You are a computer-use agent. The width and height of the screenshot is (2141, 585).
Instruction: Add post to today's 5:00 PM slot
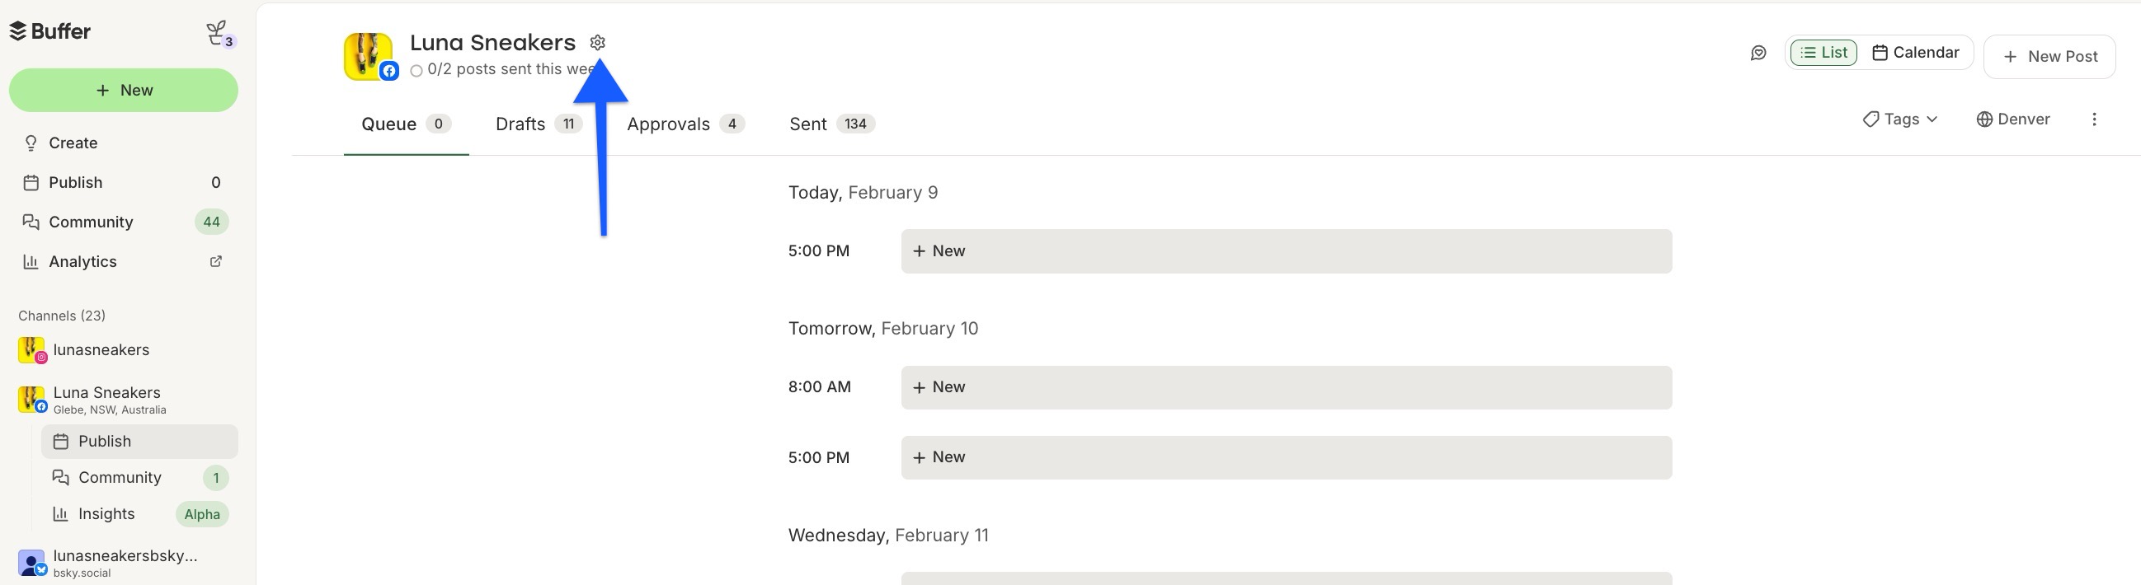point(1286,251)
